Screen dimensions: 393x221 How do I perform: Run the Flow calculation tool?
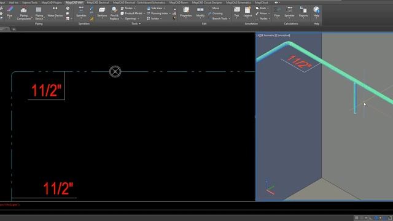(277, 12)
